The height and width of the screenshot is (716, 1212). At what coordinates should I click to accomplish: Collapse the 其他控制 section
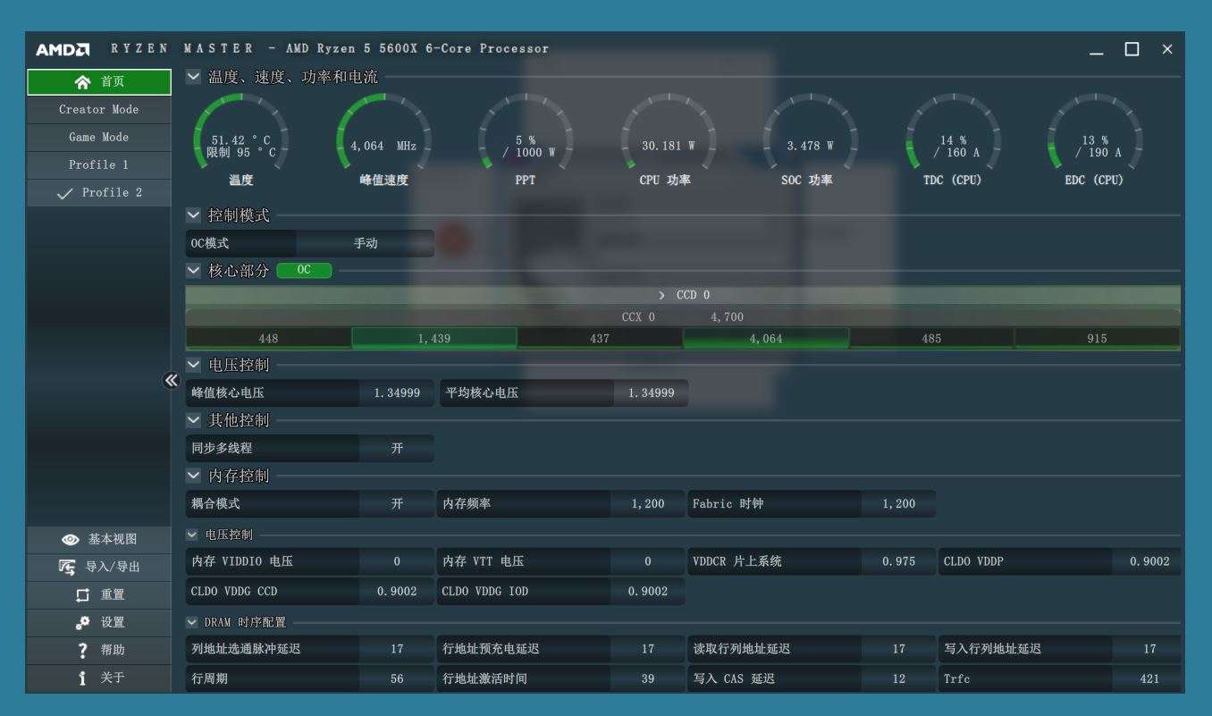tap(194, 420)
